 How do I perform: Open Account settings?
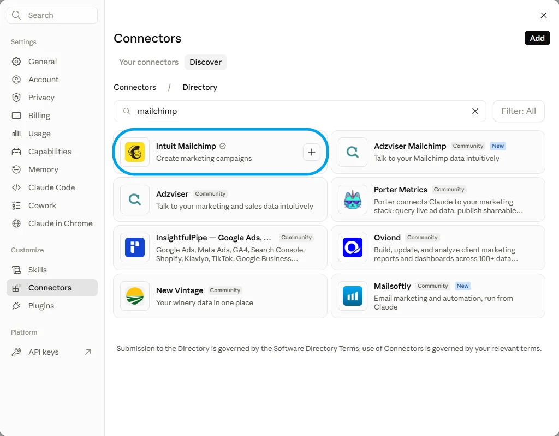(x=52, y=80)
